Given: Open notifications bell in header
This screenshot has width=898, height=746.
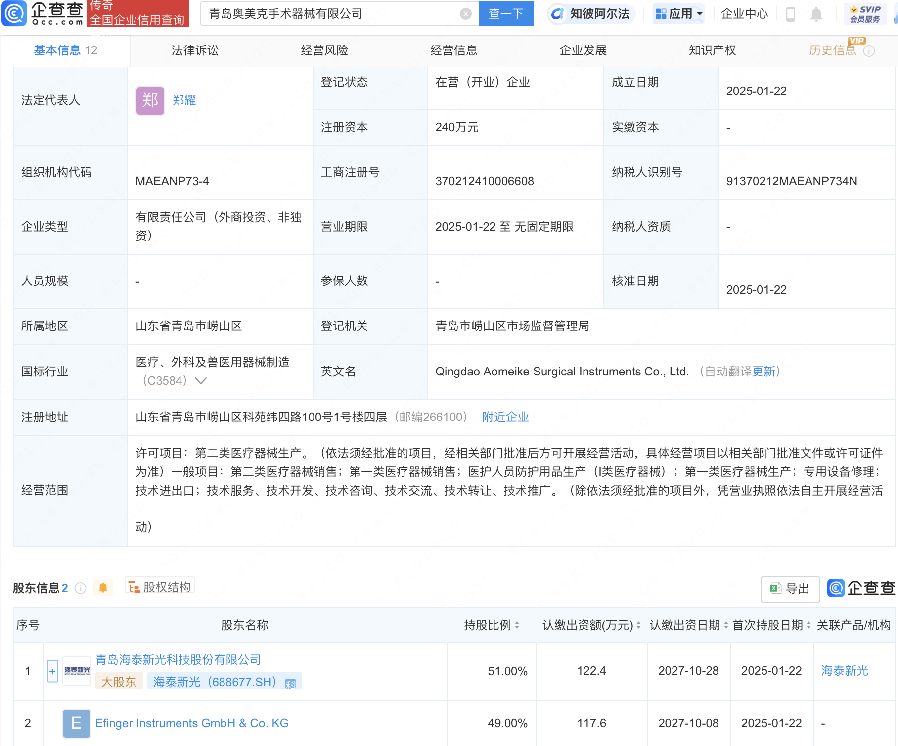Looking at the screenshot, I should [816, 14].
